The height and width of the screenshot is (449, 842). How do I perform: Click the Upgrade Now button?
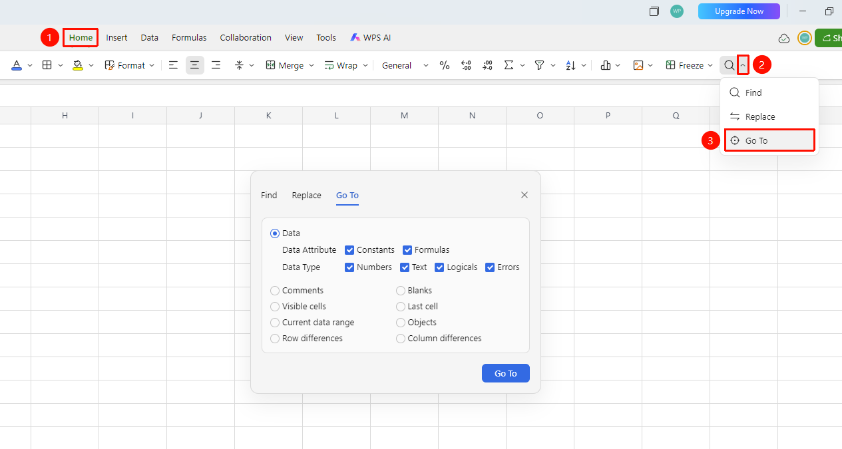pyautogui.click(x=739, y=11)
